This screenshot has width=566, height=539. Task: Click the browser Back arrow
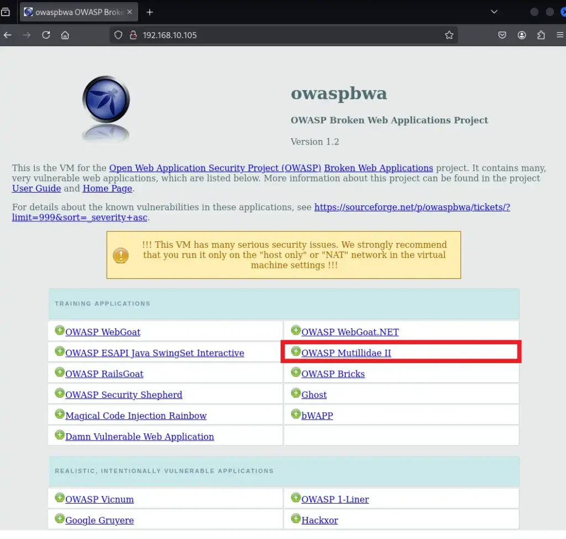[x=8, y=35]
